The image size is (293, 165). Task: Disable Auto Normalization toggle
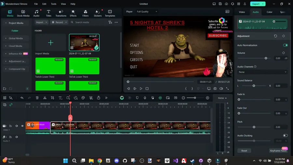pyautogui.click(x=285, y=45)
